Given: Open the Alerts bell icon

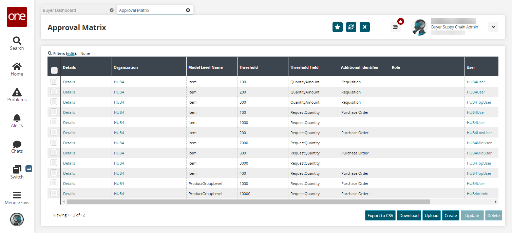Looking at the screenshot, I should pos(17,121).
